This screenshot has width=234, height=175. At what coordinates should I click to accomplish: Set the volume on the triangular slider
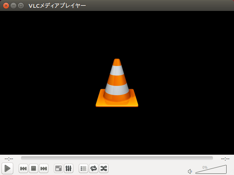pyautogui.click(x=211, y=169)
